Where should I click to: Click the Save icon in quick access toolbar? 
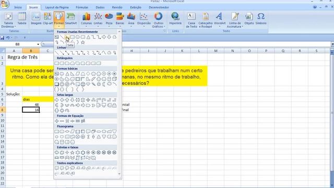[x=2, y=38]
